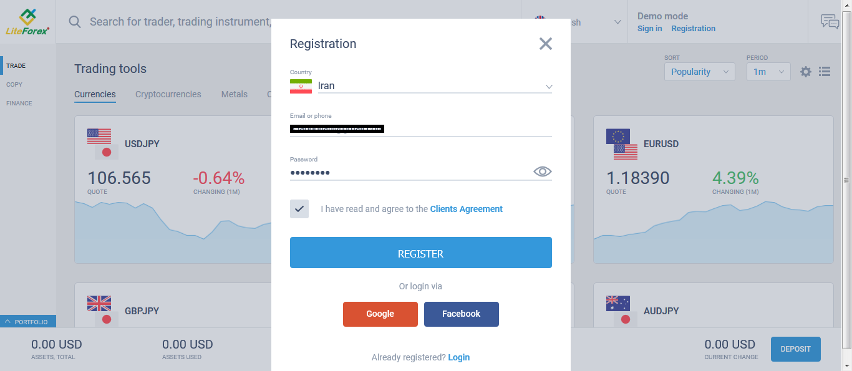Click the settings gear icon
This screenshot has height=371, width=852.
[x=805, y=72]
